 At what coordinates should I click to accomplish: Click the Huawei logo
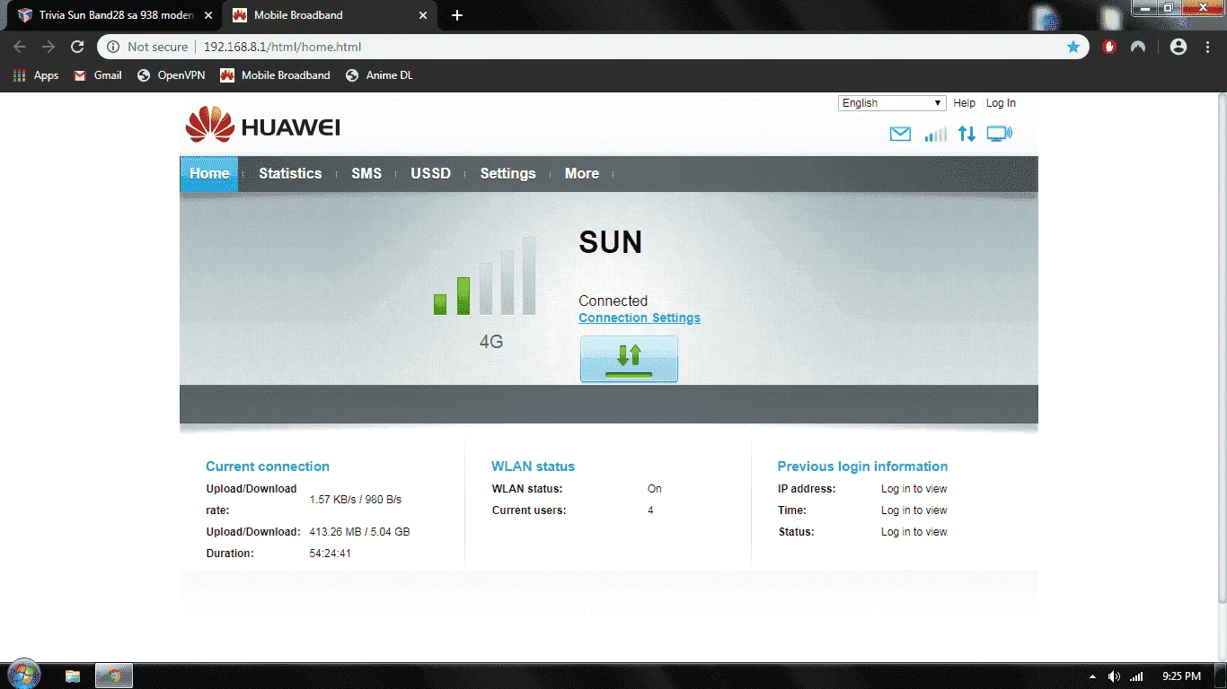262,126
